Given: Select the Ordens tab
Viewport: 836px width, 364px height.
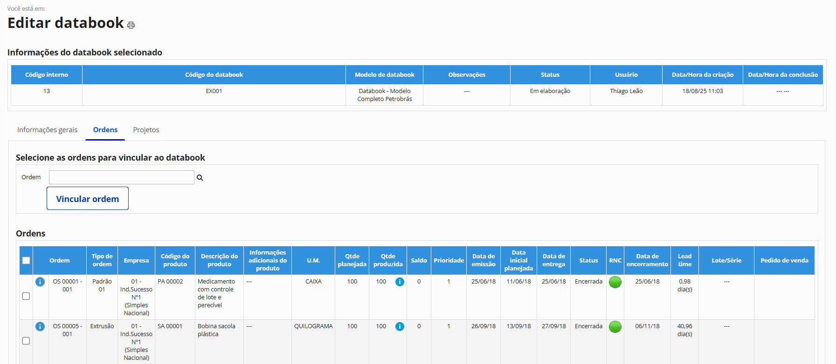Looking at the screenshot, I should pos(105,130).
